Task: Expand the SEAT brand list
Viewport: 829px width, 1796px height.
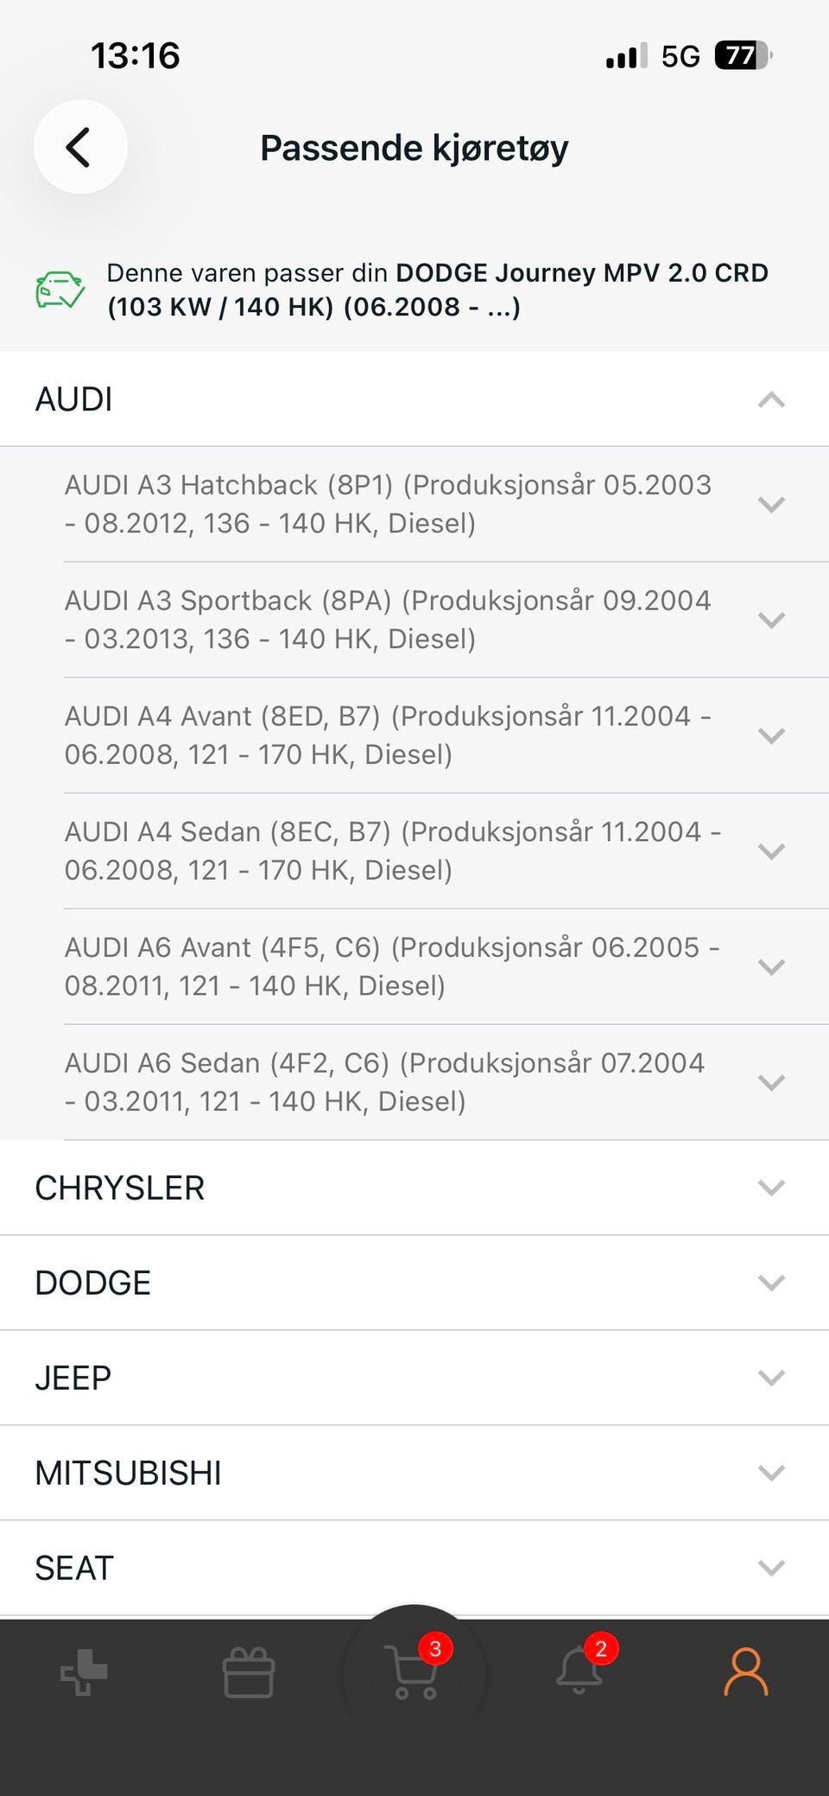Action: (414, 1568)
